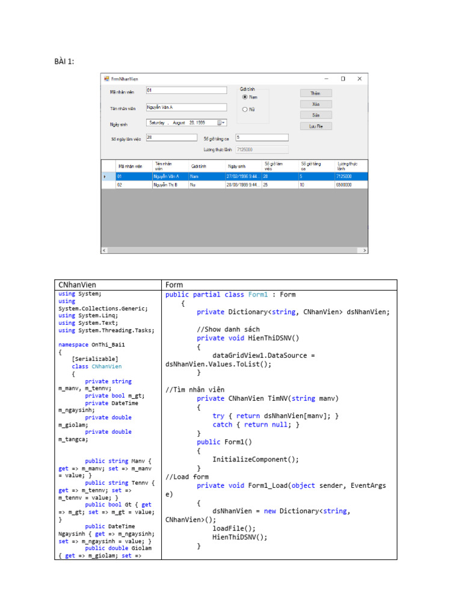
Task: Click the Lưu File button
Action: (x=316, y=126)
